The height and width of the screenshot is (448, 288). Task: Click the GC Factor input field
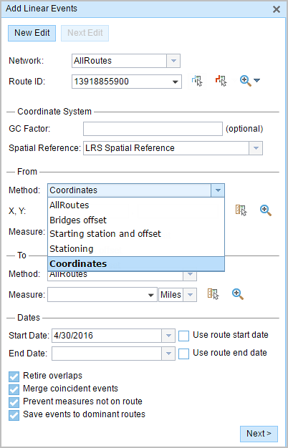pyautogui.click(x=153, y=129)
